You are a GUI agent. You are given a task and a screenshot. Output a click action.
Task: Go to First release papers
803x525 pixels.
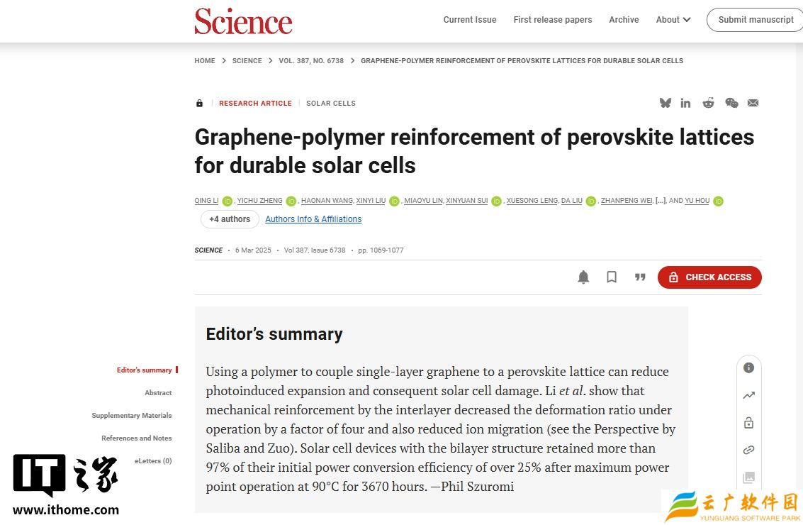552,20
